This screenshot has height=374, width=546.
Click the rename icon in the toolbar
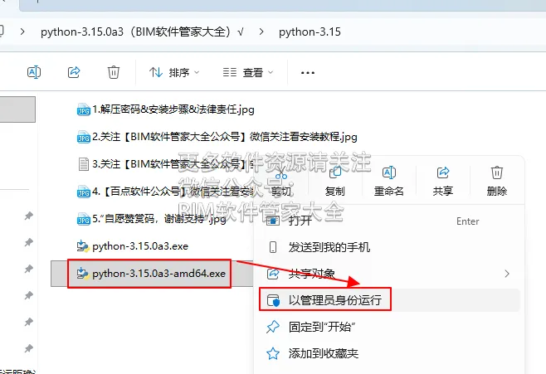pyautogui.click(x=34, y=72)
